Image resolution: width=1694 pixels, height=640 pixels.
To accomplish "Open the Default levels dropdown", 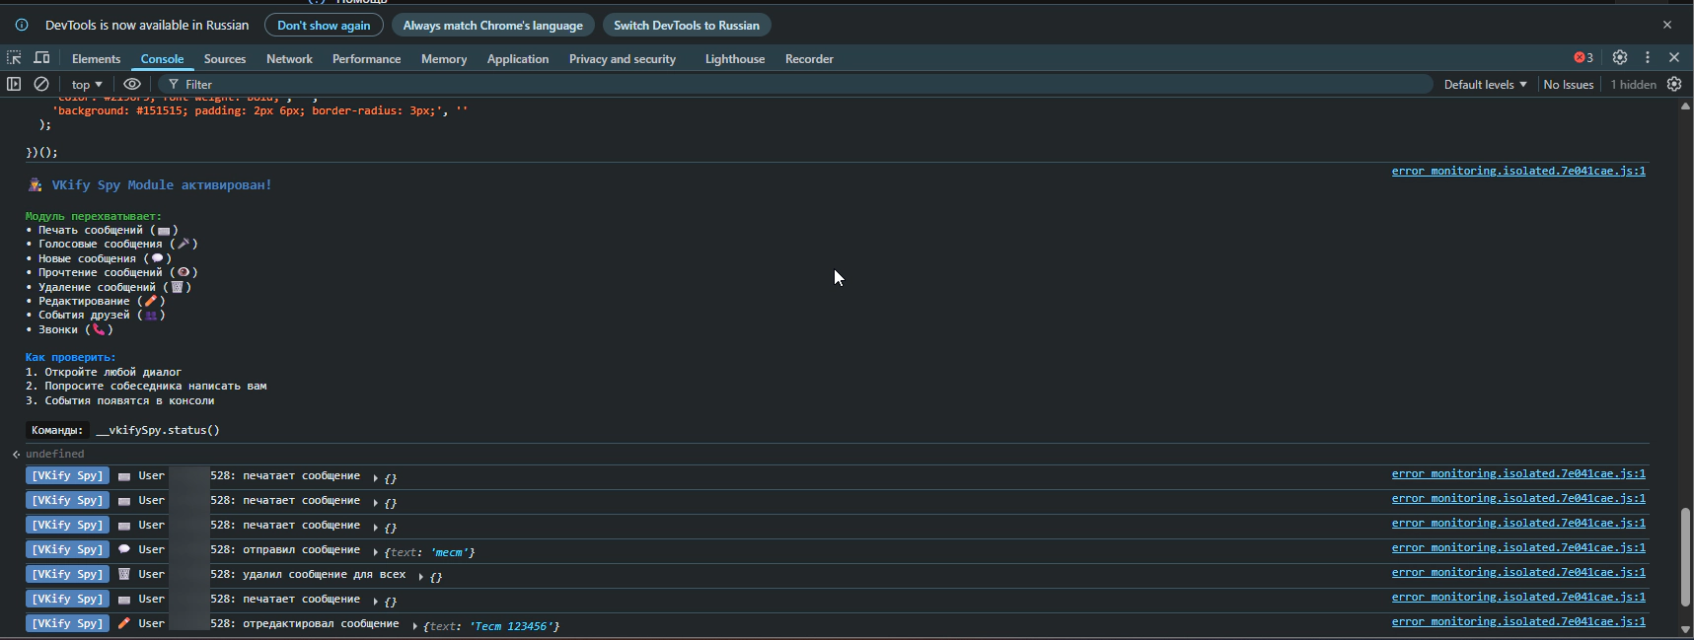I will [1485, 85].
